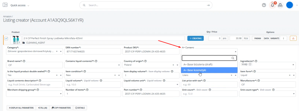299x111 pixels.
Task: Open the Item condition dropdown arrow
Action: point(119,75)
